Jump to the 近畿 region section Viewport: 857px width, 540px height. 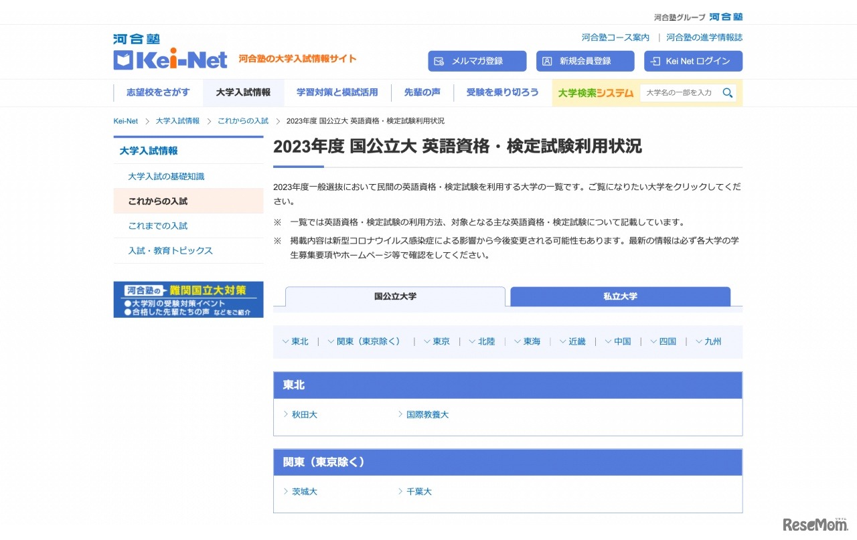(572, 342)
